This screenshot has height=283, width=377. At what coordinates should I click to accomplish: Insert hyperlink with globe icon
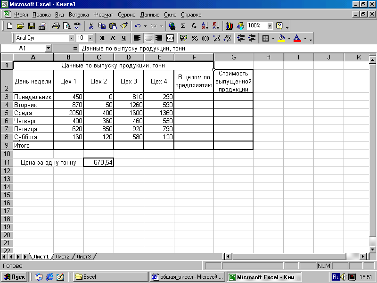click(x=172, y=26)
